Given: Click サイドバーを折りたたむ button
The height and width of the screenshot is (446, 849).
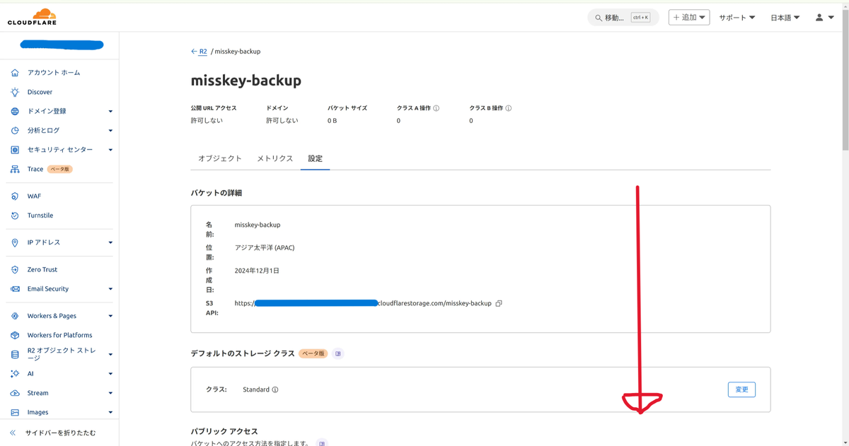Looking at the screenshot, I should click(x=59, y=433).
